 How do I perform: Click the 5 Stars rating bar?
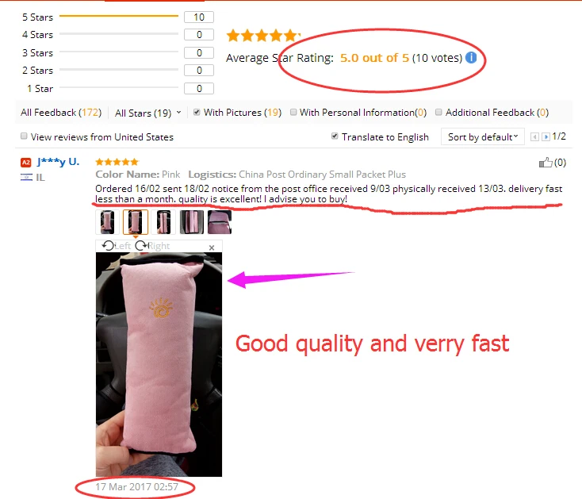tap(119, 16)
